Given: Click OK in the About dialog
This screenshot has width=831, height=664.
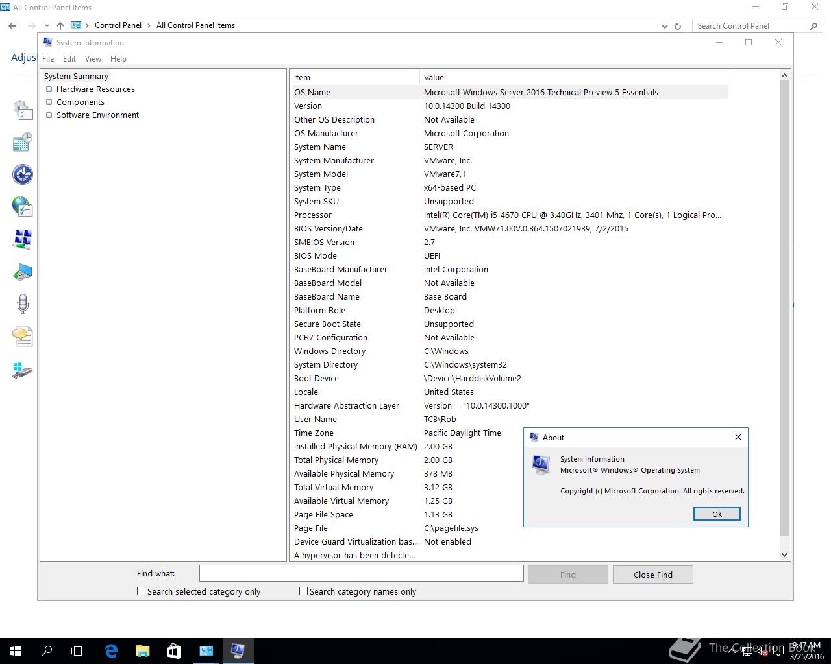Looking at the screenshot, I should 717,514.
